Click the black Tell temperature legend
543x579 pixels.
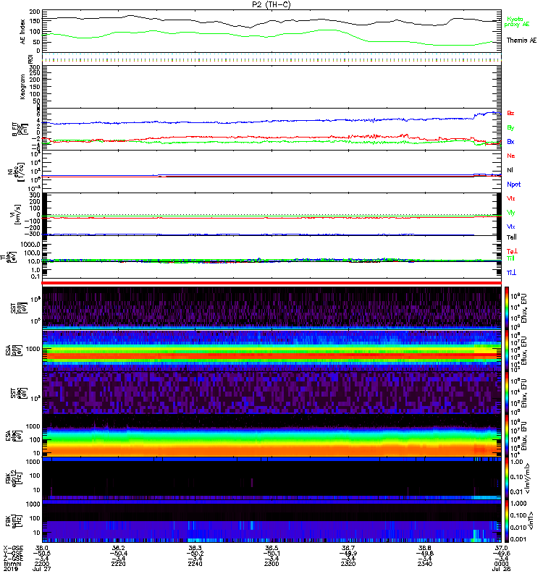pyautogui.click(x=511, y=237)
